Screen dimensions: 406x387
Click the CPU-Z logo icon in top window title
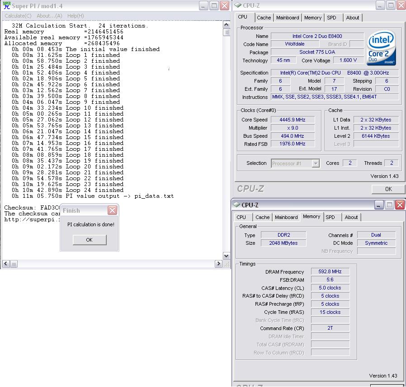coord(238,5)
